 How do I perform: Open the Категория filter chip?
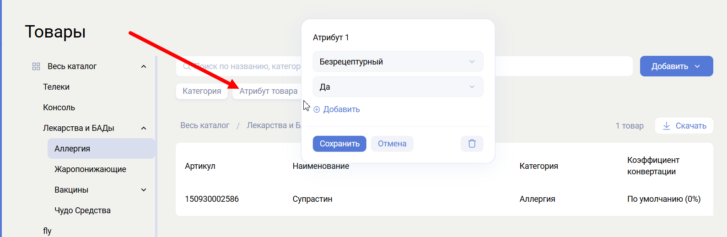202,91
